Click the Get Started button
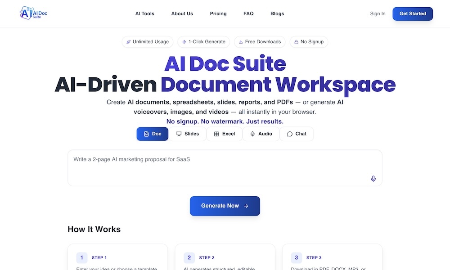The height and width of the screenshot is (270, 450). point(412,13)
